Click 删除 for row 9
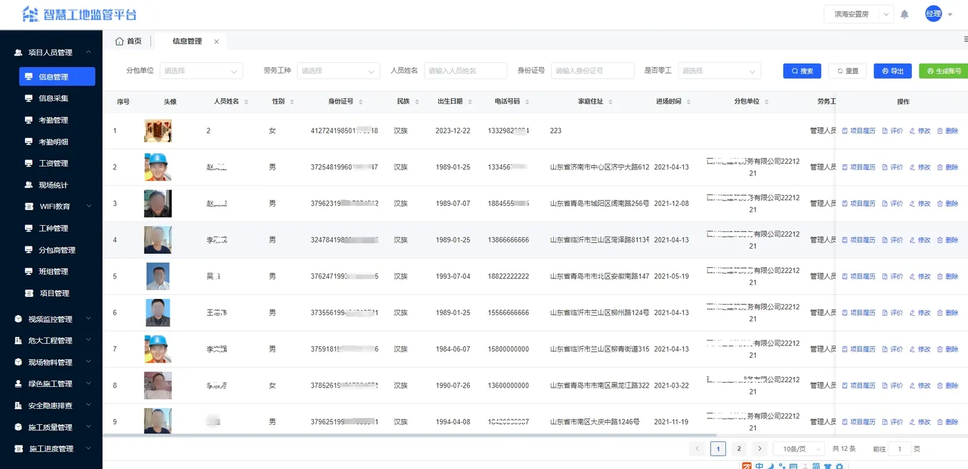 pyautogui.click(x=947, y=421)
